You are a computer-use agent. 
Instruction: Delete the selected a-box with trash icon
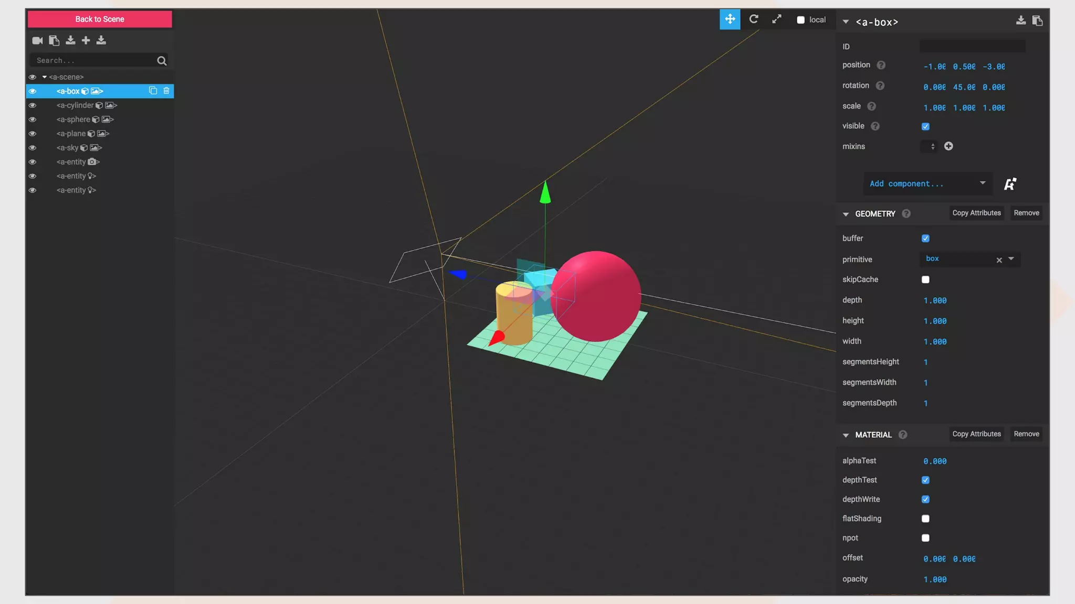pos(166,91)
